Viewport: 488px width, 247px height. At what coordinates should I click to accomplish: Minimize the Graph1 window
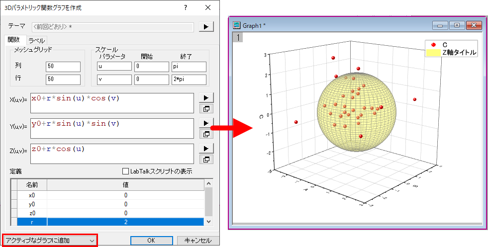(x=440, y=25)
